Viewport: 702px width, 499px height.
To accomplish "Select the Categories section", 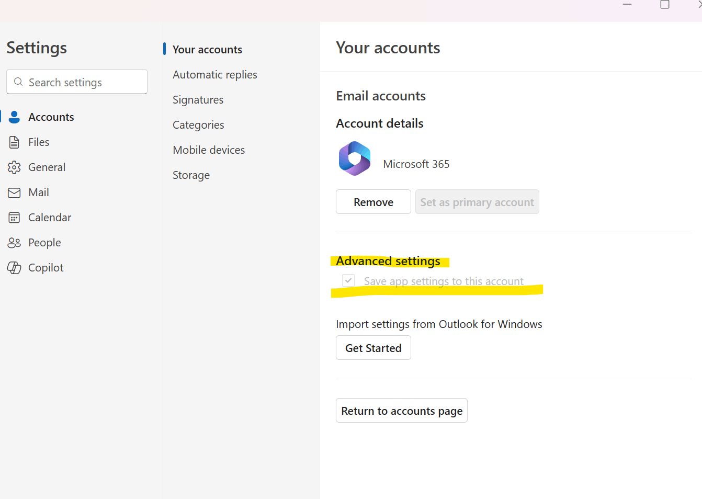I will [x=198, y=124].
